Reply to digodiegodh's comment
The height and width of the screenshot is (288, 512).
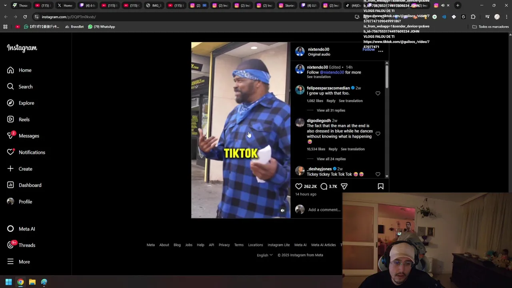pos(333,149)
